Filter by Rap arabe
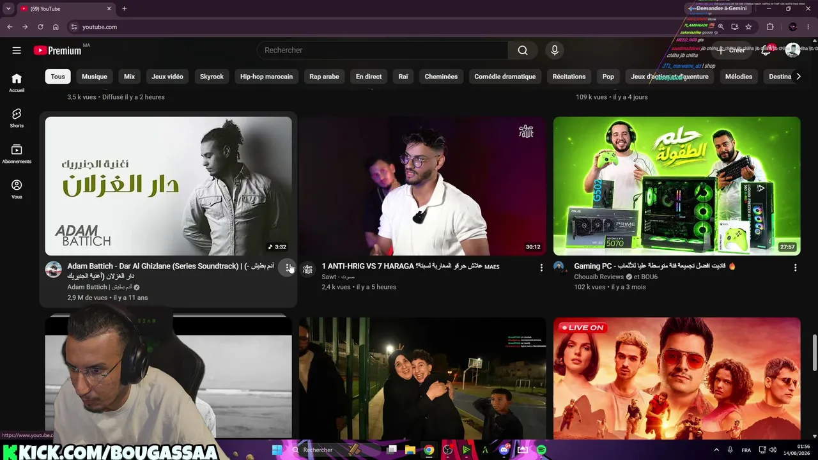The image size is (818, 460). pyautogui.click(x=324, y=77)
